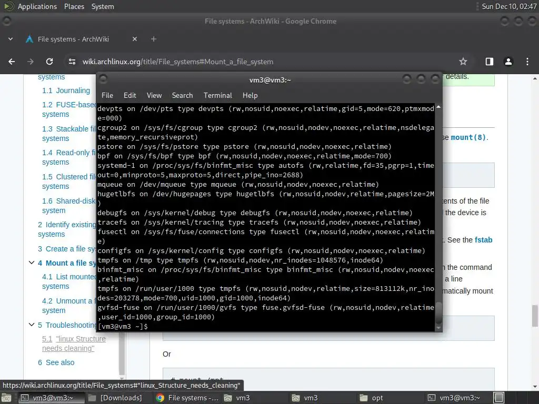Viewport: 539px width, 404px height.
Task: Collapse the 5 Troubleshooting section chevron
Action: (x=31, y=325)
